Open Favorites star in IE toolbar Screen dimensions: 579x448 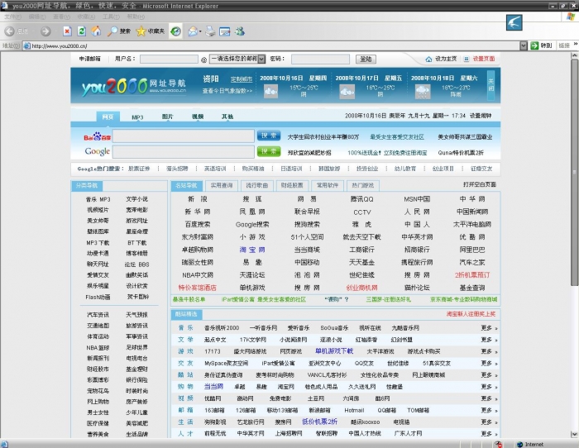point(141,31)
